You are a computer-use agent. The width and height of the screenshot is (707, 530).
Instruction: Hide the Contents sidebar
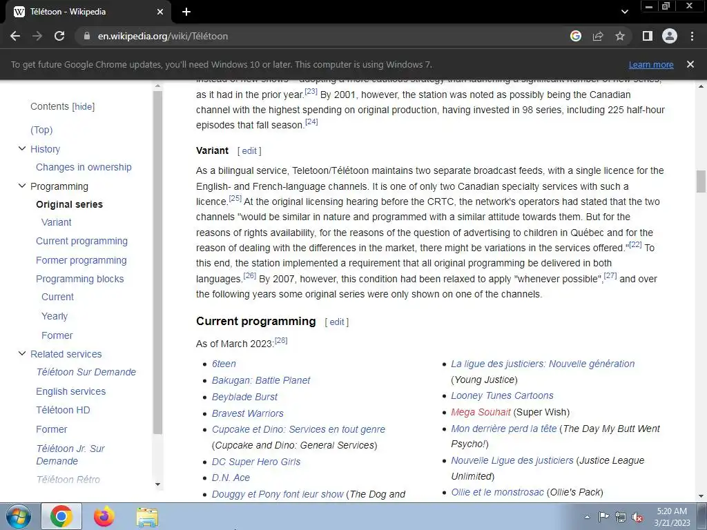(84, 106)
